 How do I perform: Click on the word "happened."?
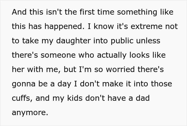64,27
